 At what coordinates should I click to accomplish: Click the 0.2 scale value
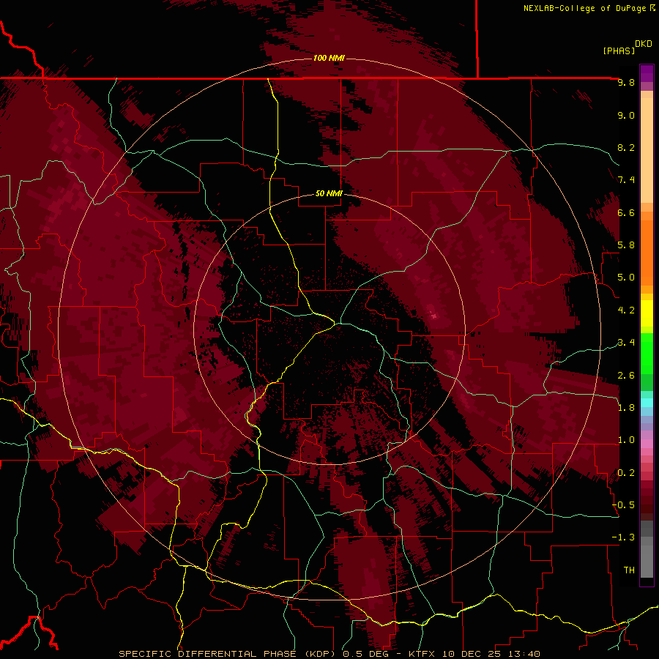click(626, 473)
